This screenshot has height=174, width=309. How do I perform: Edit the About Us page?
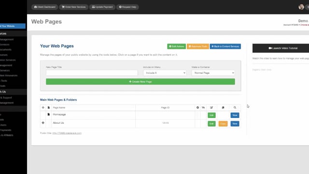(211, 124)
